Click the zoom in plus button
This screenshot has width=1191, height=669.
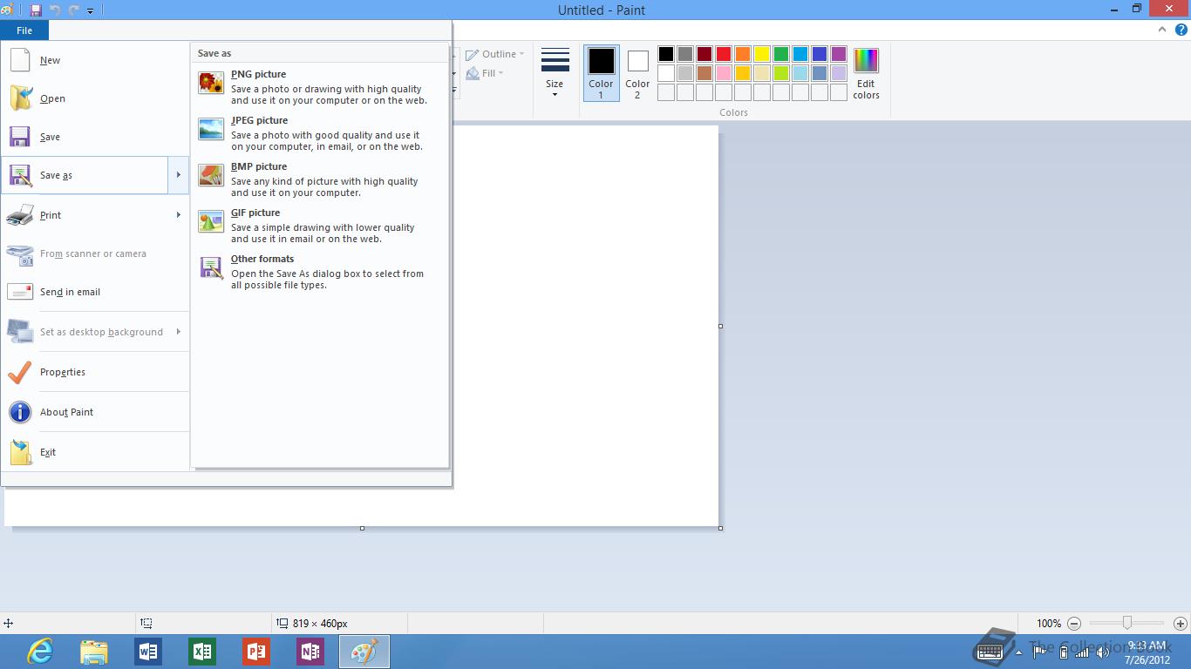pos(1181,624)
